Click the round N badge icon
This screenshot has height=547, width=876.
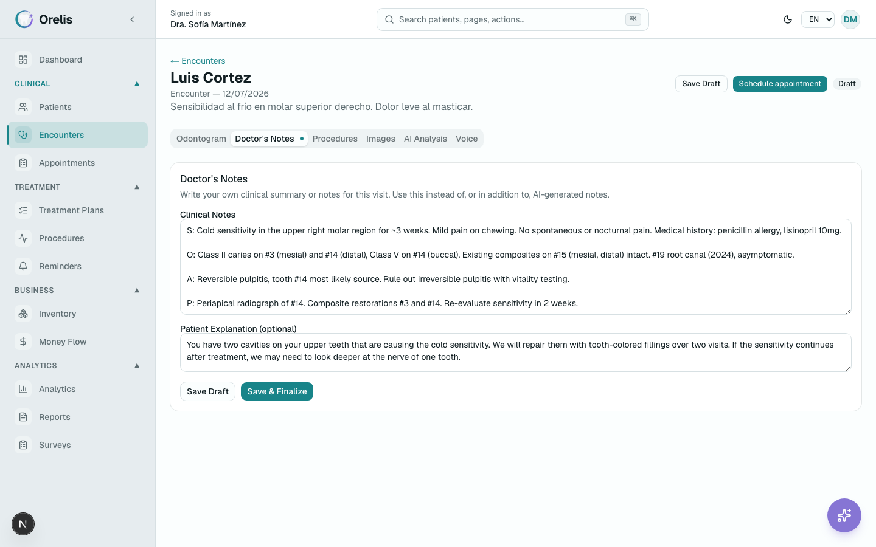pyautogui.click(x=23, y=524)
